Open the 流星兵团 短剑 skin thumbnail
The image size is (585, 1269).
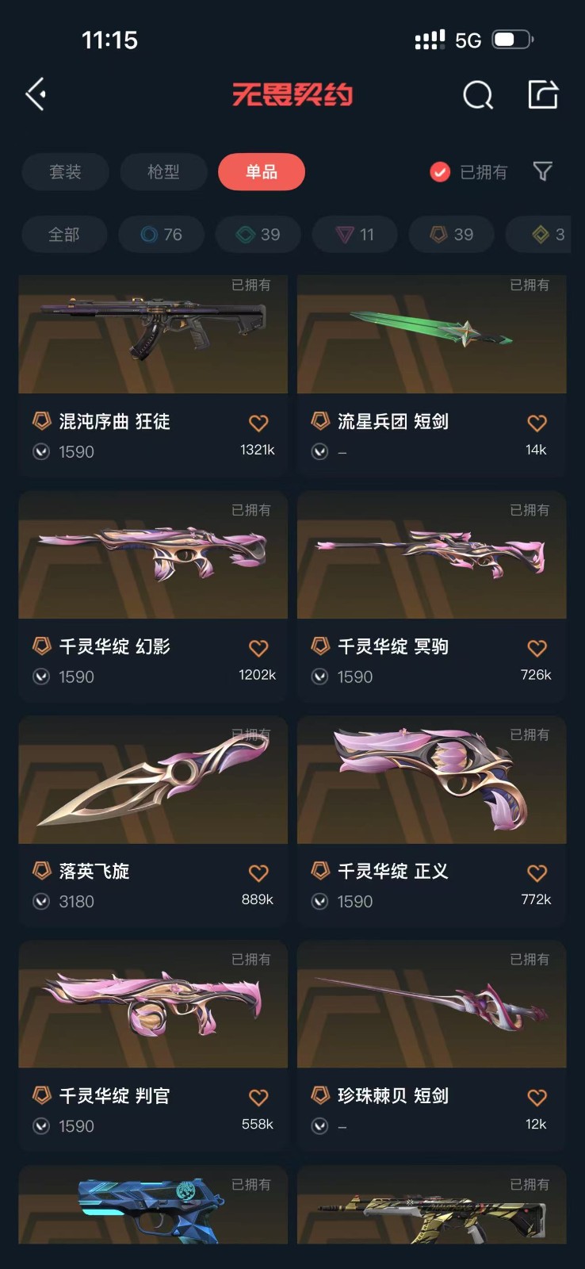point(432,334)
